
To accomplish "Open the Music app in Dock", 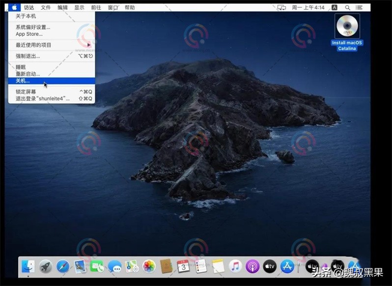I will [235, 266].
